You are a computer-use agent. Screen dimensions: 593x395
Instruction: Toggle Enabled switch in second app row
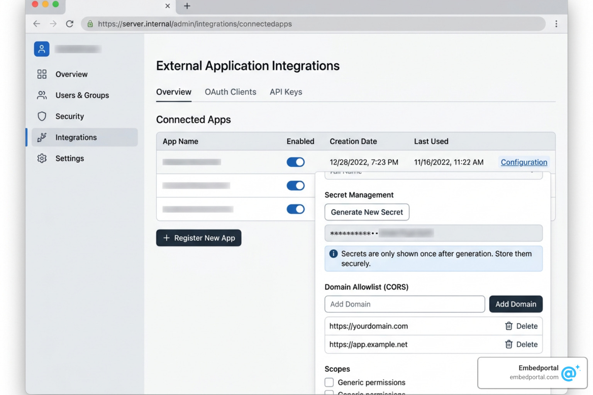(296, 186)
